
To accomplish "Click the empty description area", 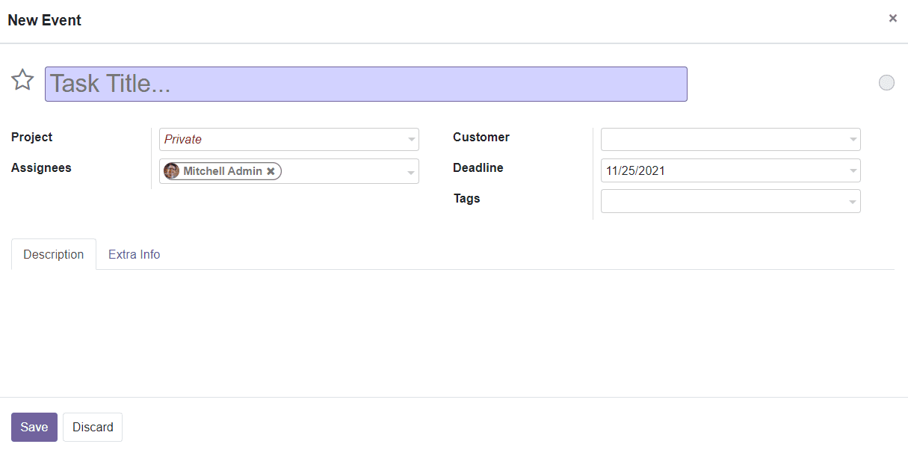I will [448, 329].
